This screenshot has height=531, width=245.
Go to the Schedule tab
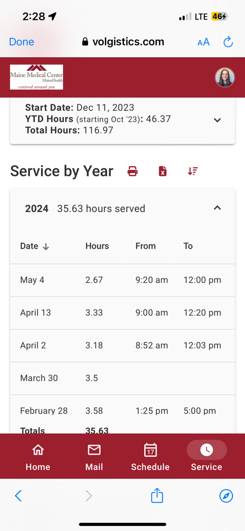(150, 457)
